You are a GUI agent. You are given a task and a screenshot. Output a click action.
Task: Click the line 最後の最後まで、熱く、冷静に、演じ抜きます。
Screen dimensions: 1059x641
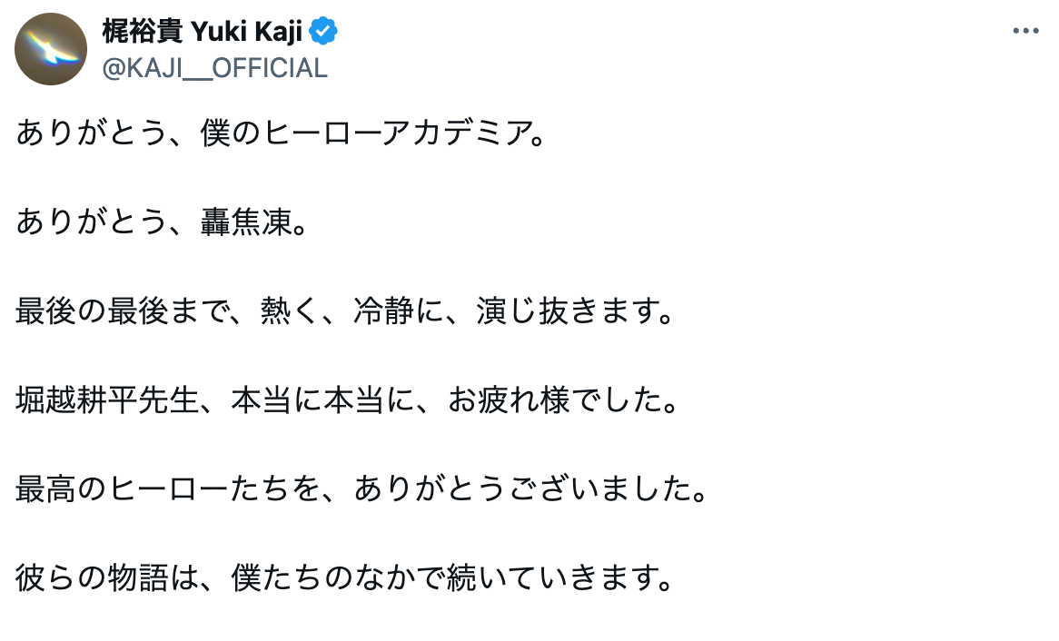(343, 312)
